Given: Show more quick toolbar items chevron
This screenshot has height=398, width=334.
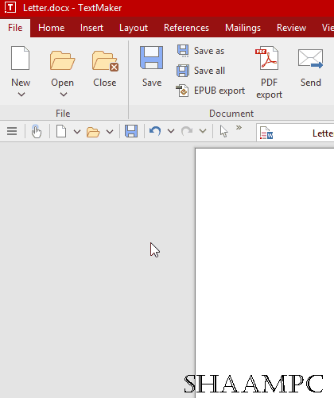Looking at the screenshot, I should [239, 128].
